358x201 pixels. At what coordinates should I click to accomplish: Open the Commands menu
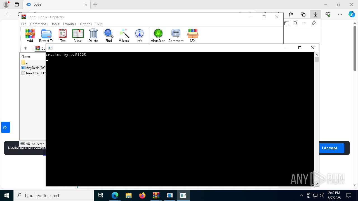tap(39, 24)
